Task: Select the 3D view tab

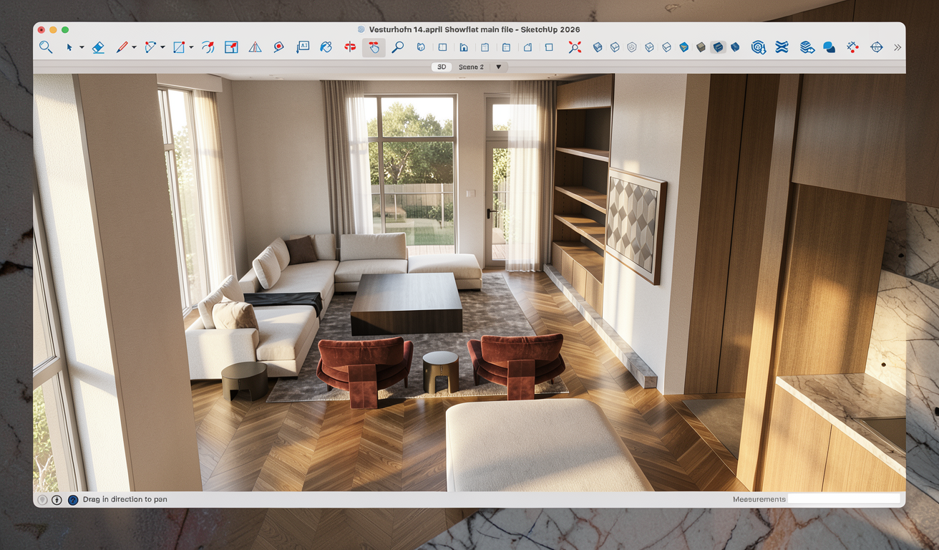Action: coord(442,67)
